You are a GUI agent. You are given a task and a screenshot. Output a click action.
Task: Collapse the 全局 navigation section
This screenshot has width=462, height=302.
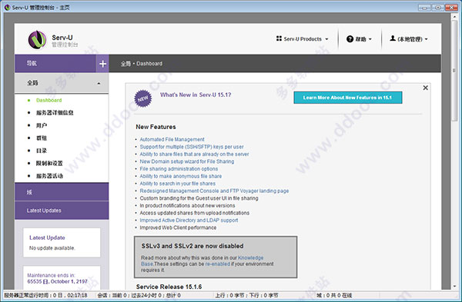click(62, 83)
